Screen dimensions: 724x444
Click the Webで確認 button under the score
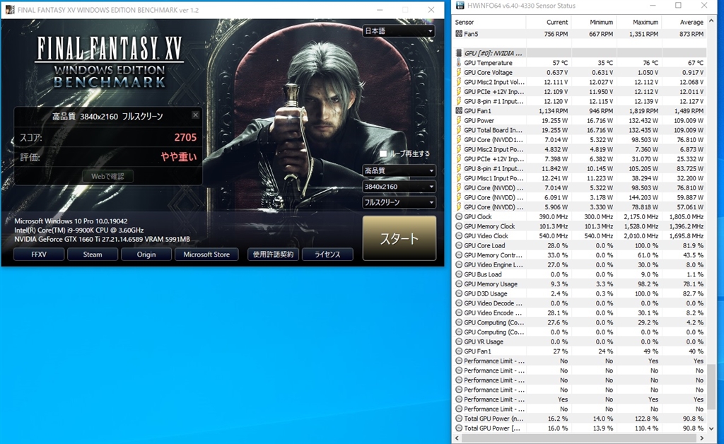point(108,176)
